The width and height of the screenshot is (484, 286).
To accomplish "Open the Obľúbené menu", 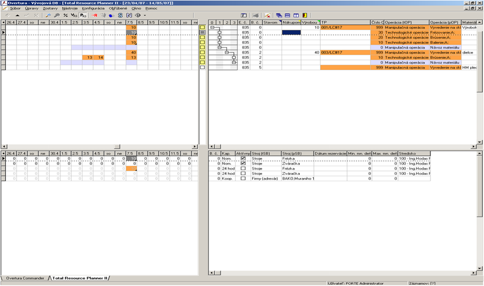I will coord(118,9).
